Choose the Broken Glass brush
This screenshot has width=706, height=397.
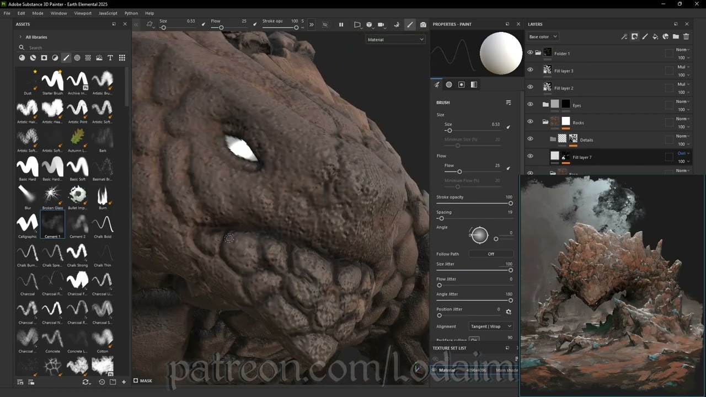point(52,197)
